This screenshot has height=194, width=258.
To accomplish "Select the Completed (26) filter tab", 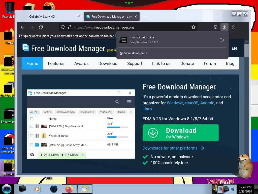I will [x=66, y=112].
